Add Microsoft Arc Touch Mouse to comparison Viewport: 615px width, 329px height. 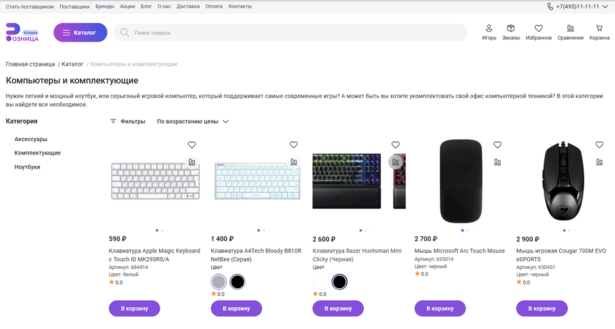coord(497,162)
